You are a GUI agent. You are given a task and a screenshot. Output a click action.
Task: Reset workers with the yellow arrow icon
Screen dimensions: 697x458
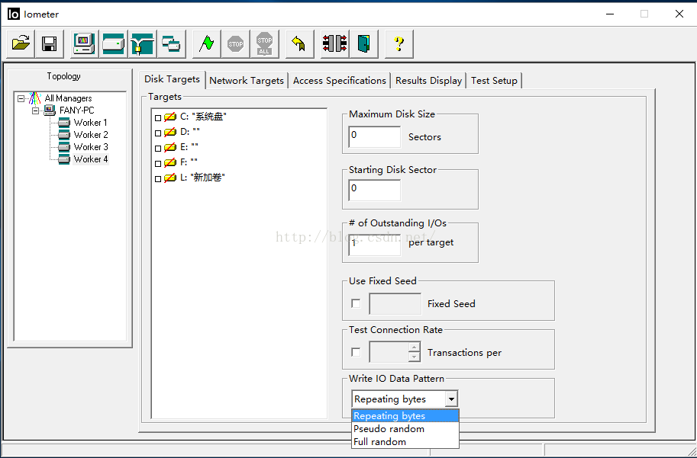tap(299, 44)
